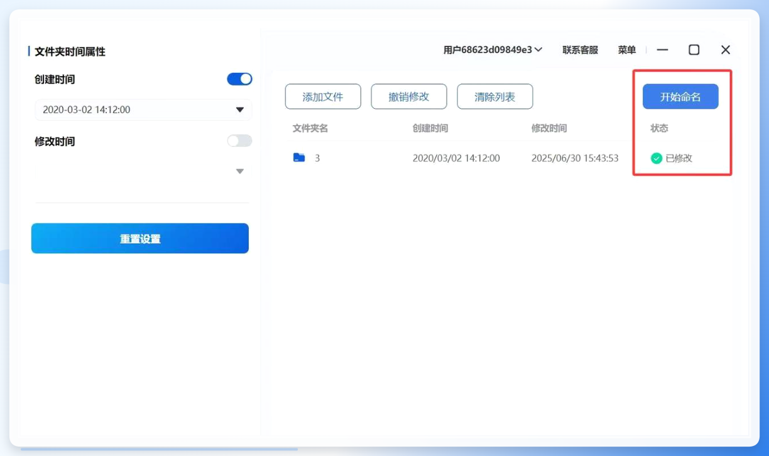Click the empty 修改时间 date field

(143, 171)
